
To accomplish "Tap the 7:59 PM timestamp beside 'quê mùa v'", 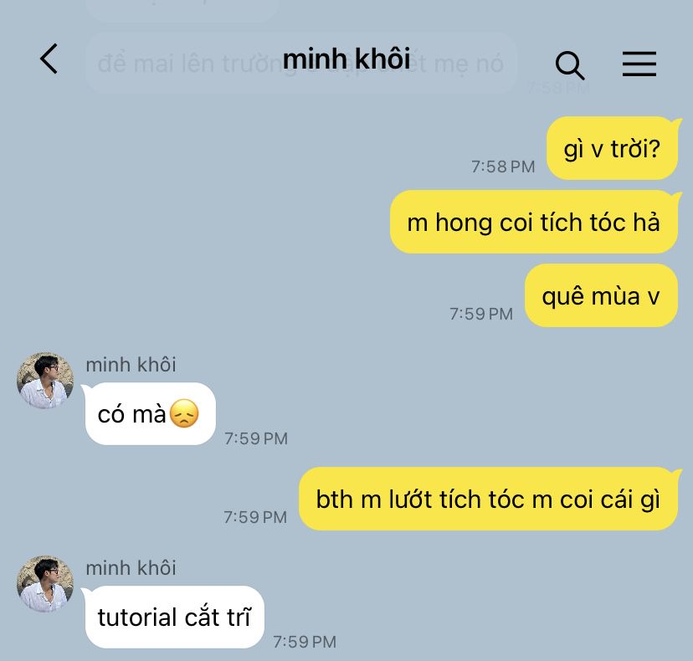I will pos(481,314).
